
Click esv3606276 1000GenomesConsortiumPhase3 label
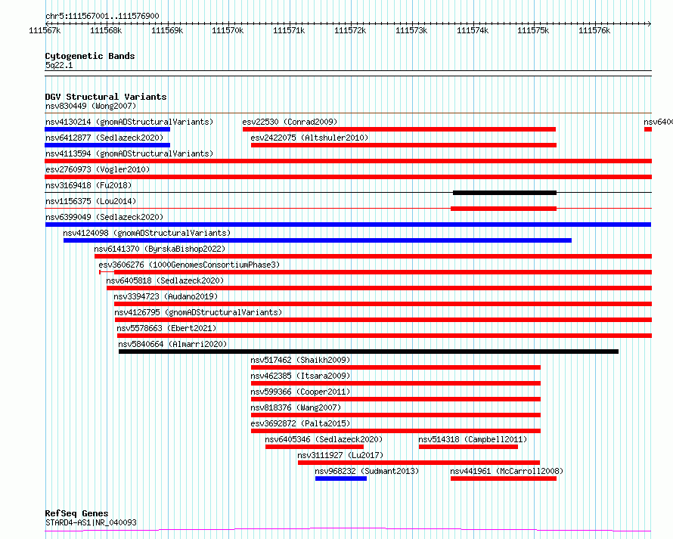[x=189, y=265]
